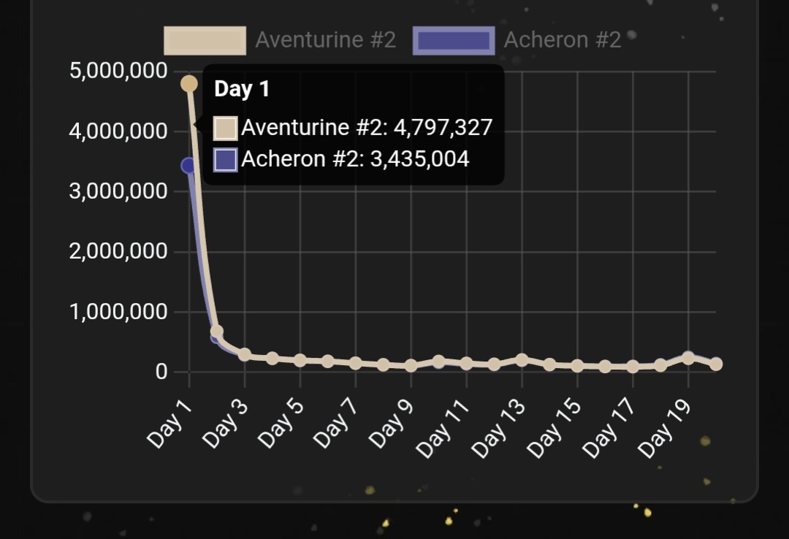Click the 1,000,000 y-axis label
This screenshot has width=789, height=539.
tap(119, 312)
